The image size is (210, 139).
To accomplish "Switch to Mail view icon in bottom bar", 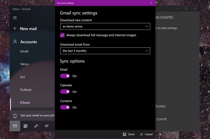I will (15, 126).
